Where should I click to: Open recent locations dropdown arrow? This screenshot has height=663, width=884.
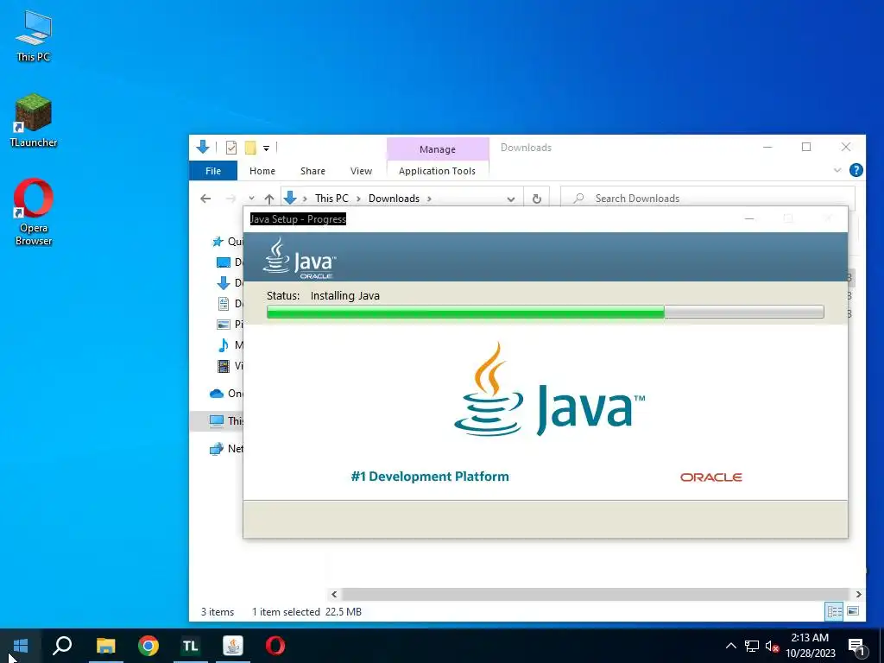point(251,199)
